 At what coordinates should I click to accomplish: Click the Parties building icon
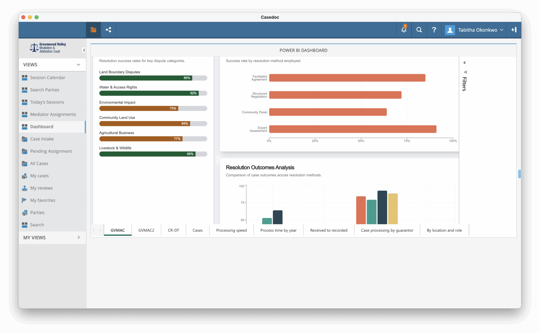25,213
